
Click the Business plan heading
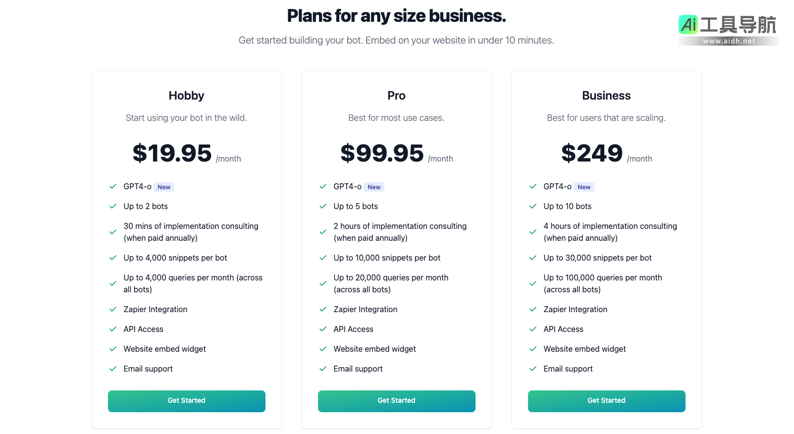pos(606,96)
